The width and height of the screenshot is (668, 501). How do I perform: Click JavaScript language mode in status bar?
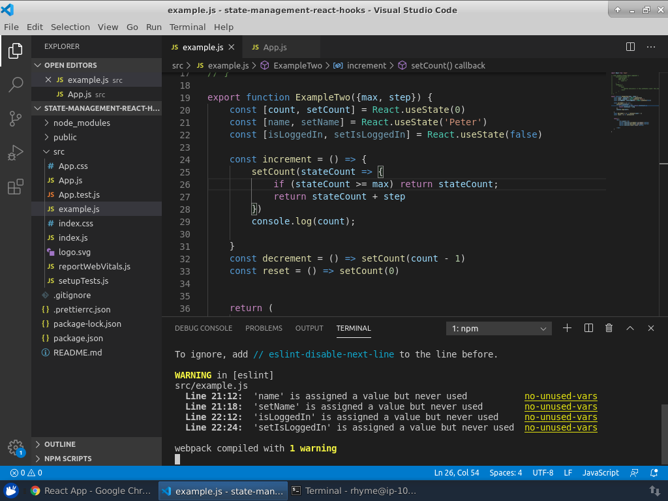click(x=600, y=473)
